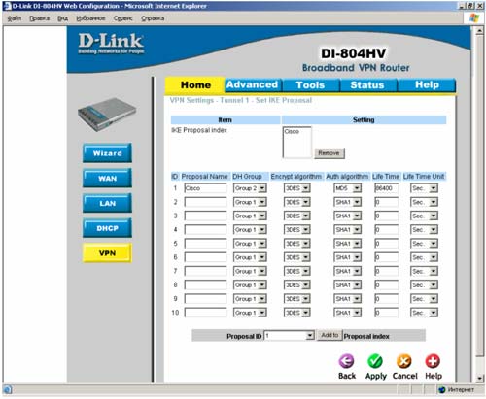Click the green Apply checkmark icon
The height and width of the screenshot is (399, 486).
tap(375, 361)
